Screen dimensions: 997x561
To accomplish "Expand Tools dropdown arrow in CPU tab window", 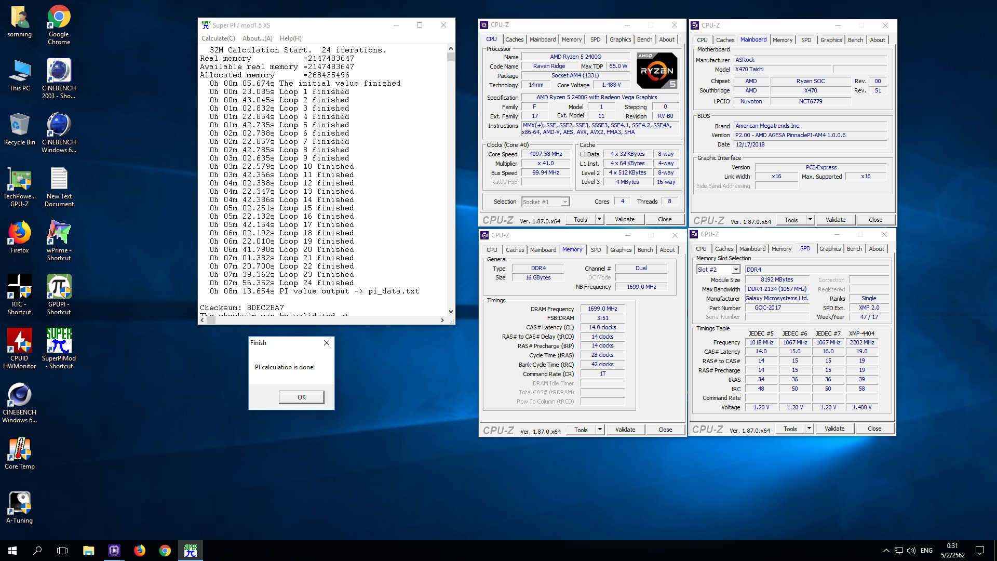I will [599, 219].
